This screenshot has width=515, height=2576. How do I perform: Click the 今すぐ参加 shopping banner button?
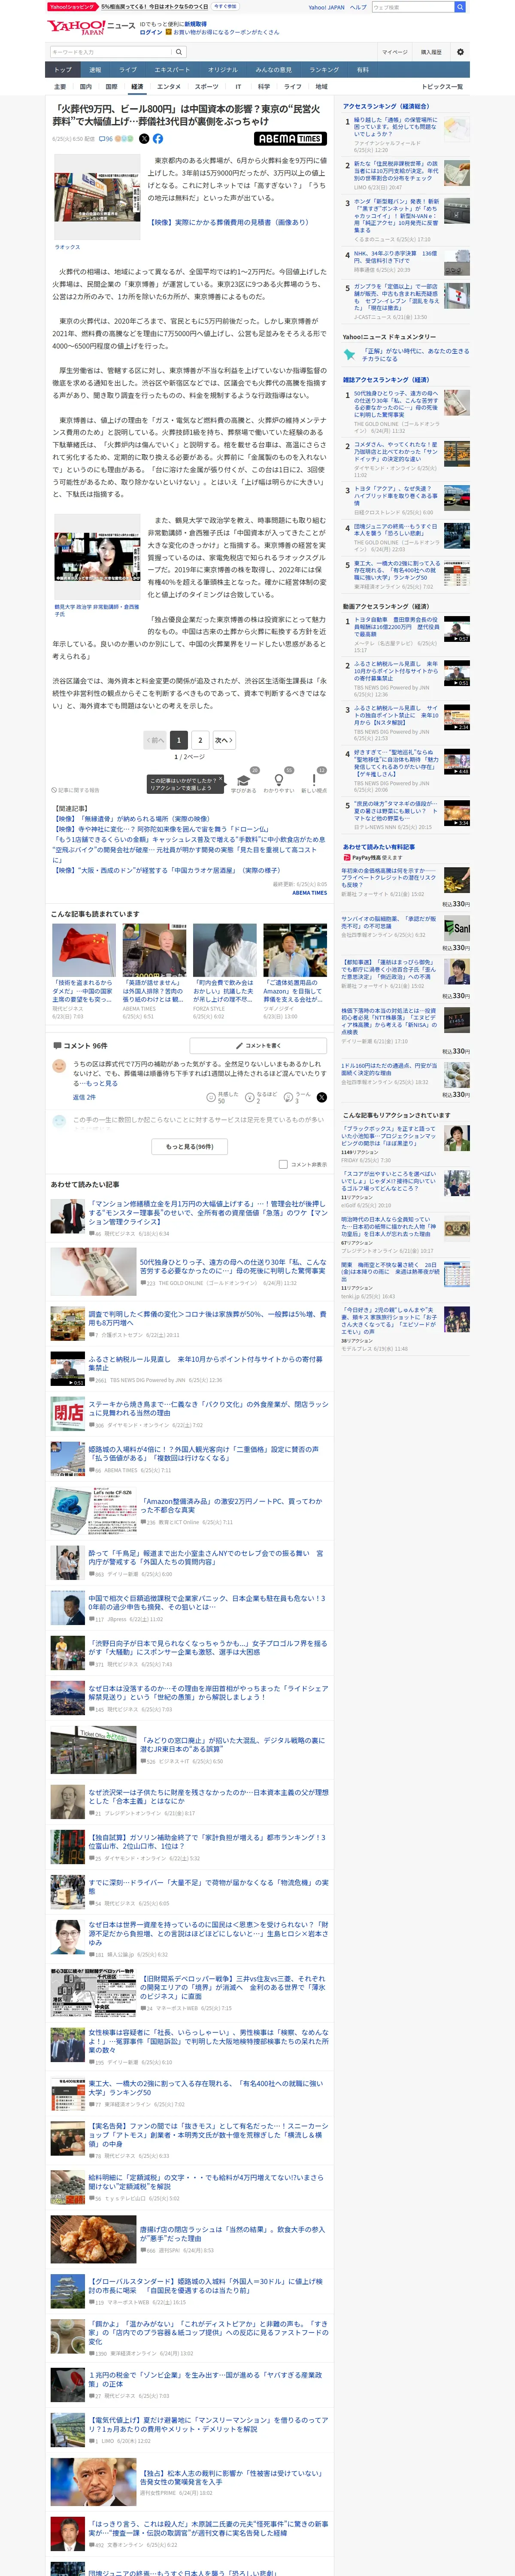coord(225,6)
